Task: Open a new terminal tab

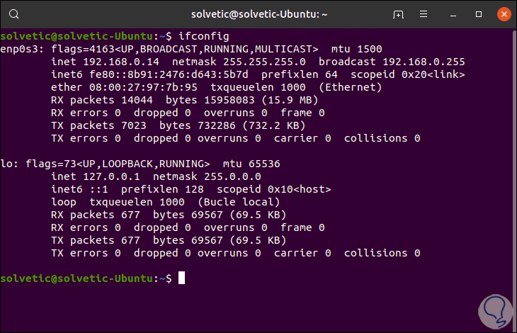Action: tap(399, 14)
